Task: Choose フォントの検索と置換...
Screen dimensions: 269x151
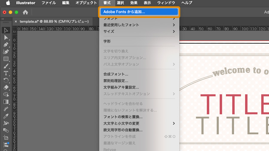Action: click(139, 117)
